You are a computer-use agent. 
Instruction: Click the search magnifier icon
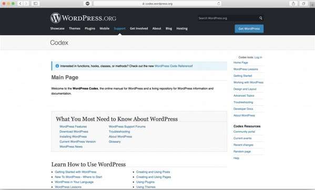[260, 18]
